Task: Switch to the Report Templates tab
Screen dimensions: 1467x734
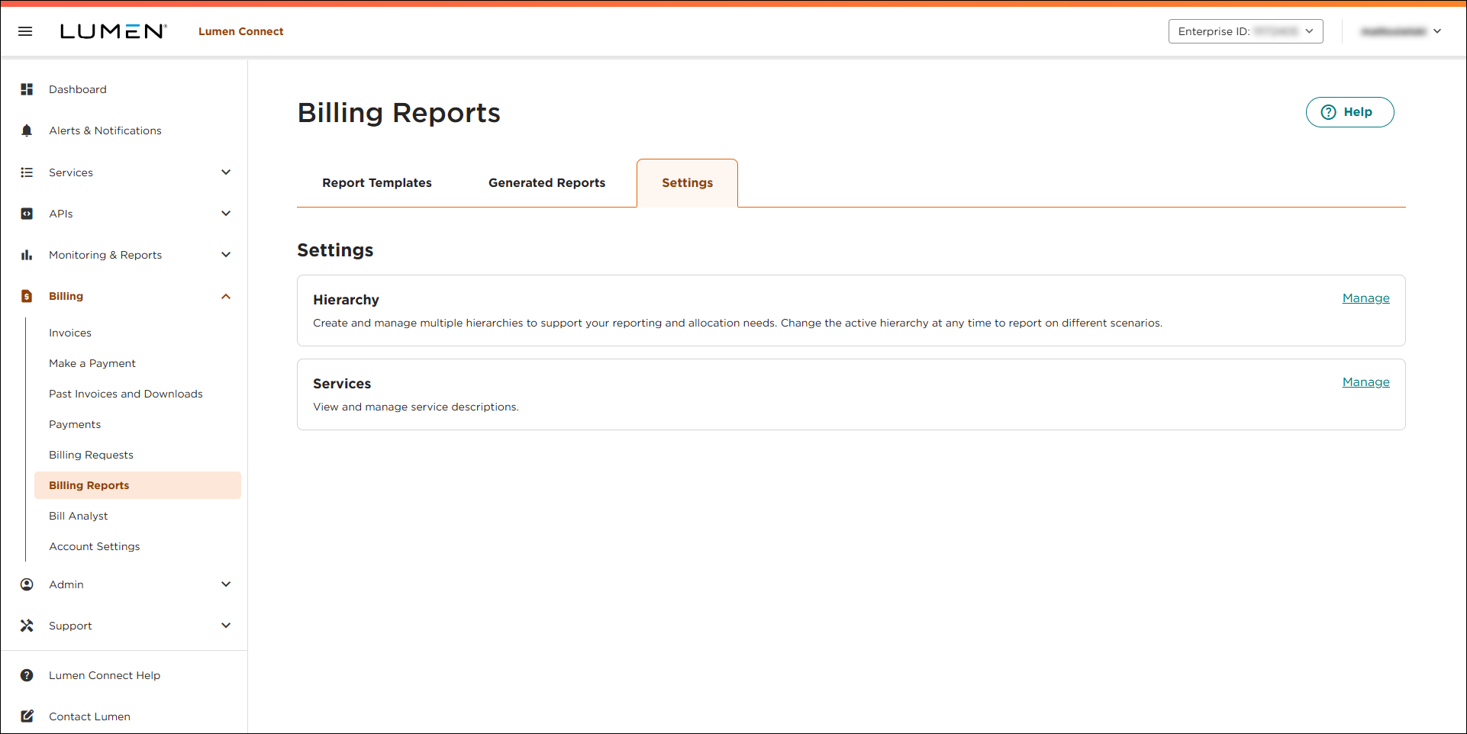Action: point(377,183)
